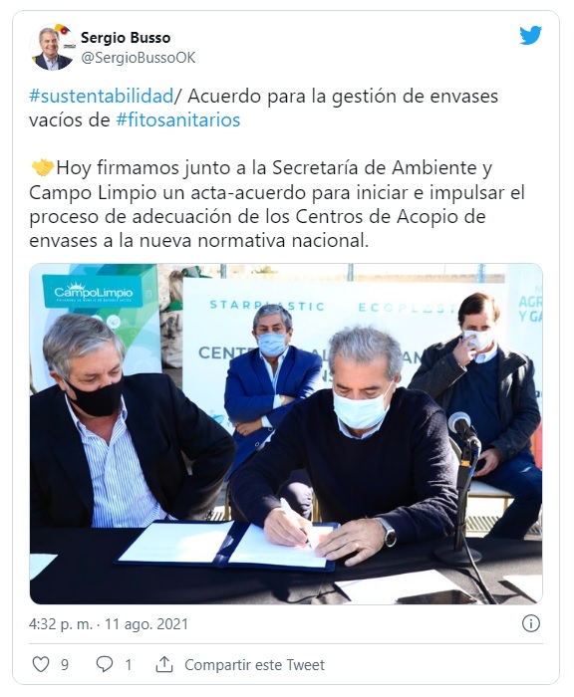Image resolution: width=574 pixels, height=697 pixels.
Task: Click the tweet headline about envases vacíos
Action: (x=263, y=108)
